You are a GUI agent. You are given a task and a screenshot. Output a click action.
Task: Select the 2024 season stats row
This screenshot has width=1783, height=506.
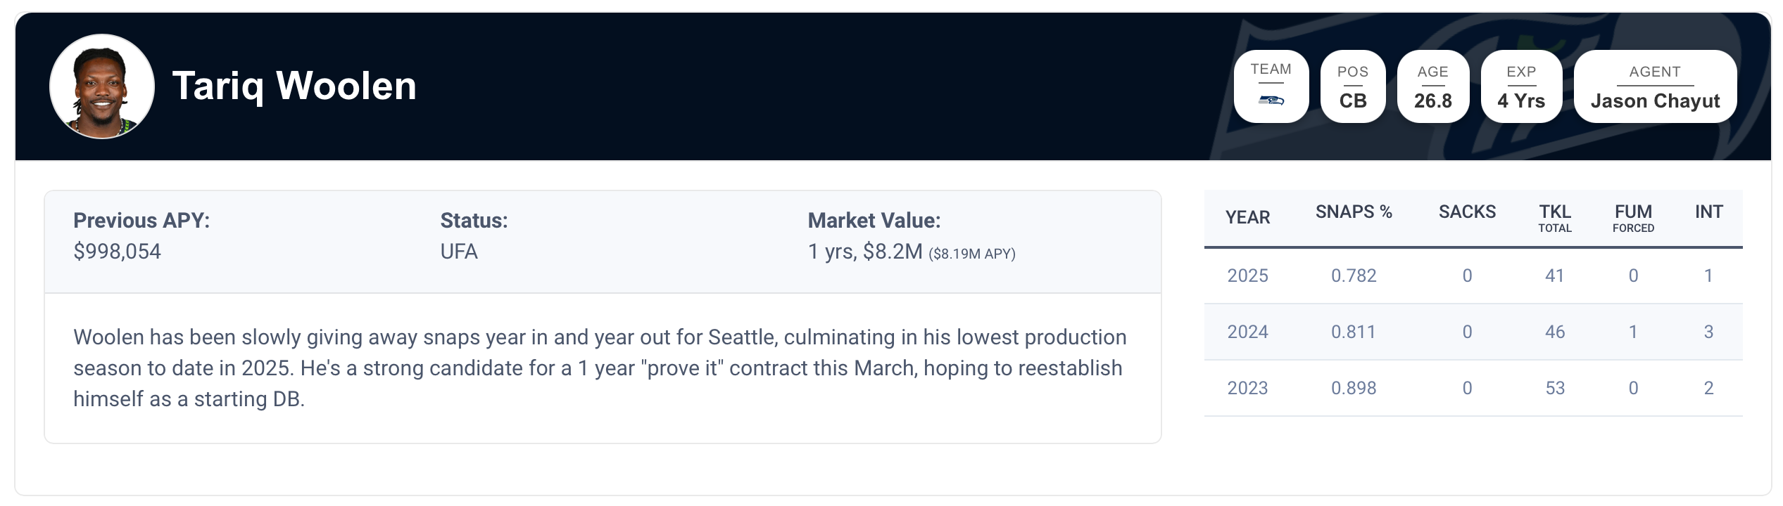tap(1473, 332)
